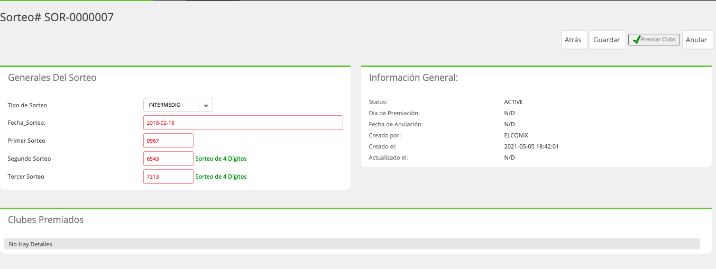Image resolution: width=716 pixels, height=269 pixels.
Task: Click the Premiar Clubs button label
Action: click(658, 40)
